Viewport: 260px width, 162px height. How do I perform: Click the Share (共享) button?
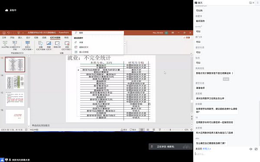[186, 38]
